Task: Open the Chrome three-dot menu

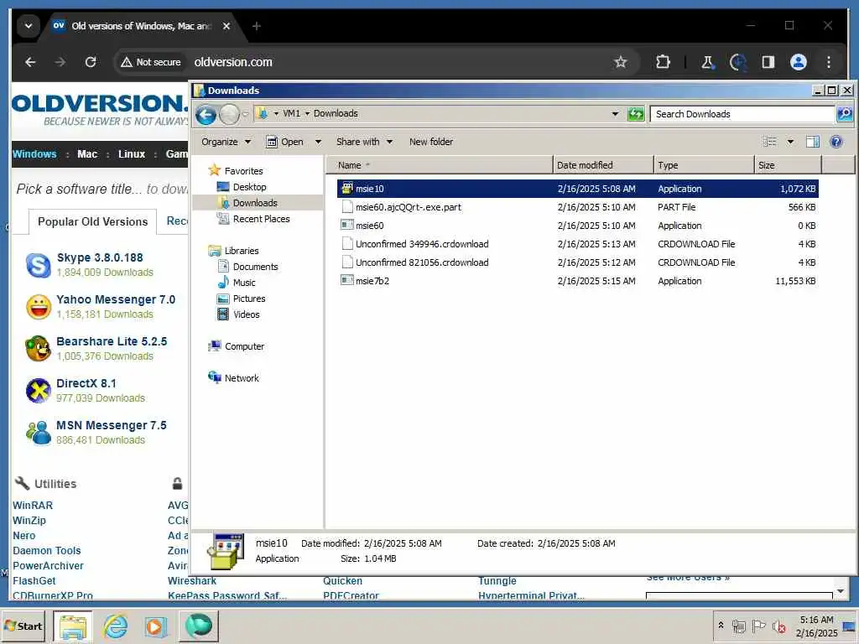Action: tap(828, 62)
